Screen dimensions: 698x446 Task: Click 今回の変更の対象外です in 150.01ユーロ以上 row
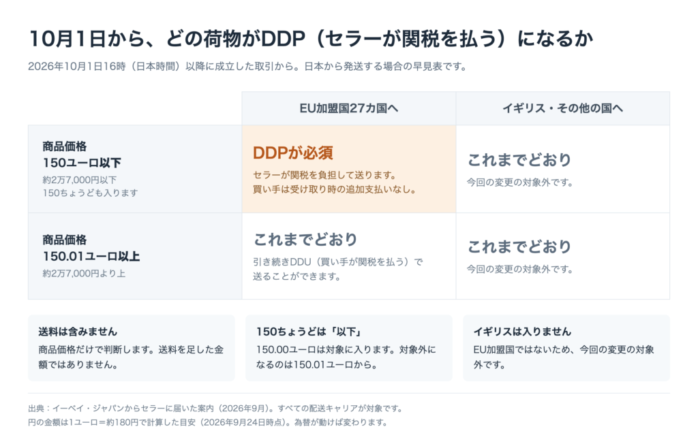click(520, 269)
